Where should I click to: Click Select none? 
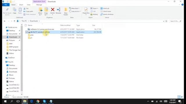(106, 12)
